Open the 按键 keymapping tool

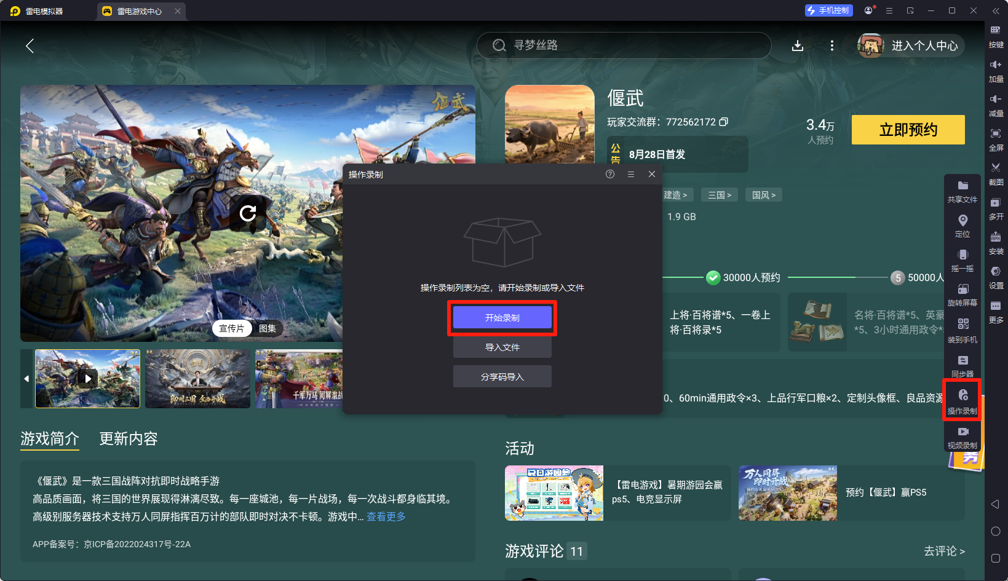[x=996, y=36]
